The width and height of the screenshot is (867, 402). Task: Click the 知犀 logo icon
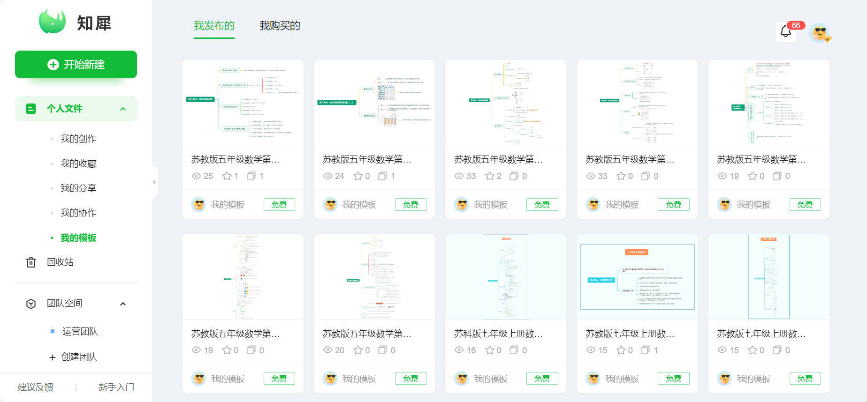[53, 22]
